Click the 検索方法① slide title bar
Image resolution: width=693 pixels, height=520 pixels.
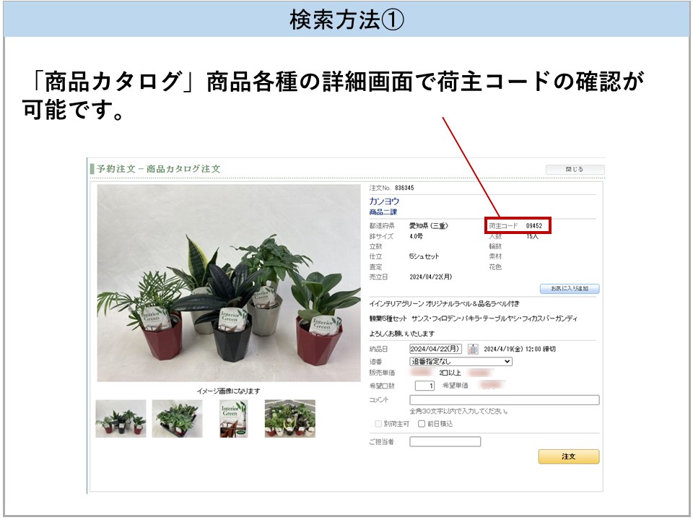click(x=346, y=19)
